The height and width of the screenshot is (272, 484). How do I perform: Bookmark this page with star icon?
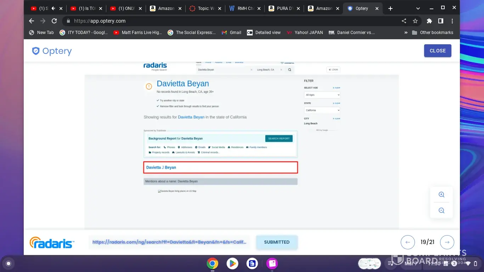(415, 21)
